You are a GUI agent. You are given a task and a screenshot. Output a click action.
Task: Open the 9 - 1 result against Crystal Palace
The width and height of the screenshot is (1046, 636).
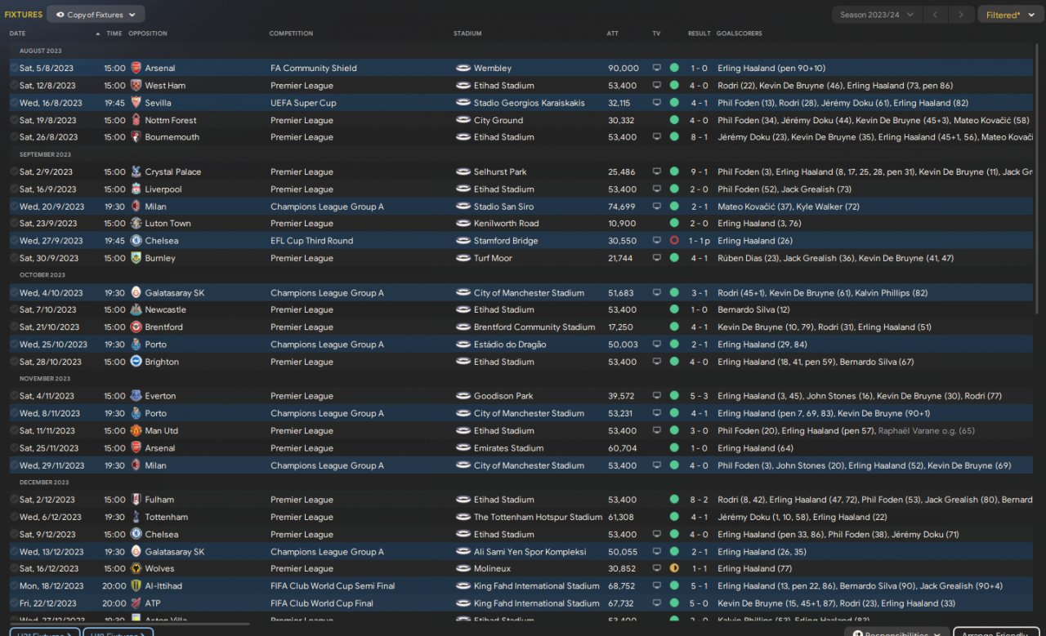pyautogui.click(x=699, y=172)
